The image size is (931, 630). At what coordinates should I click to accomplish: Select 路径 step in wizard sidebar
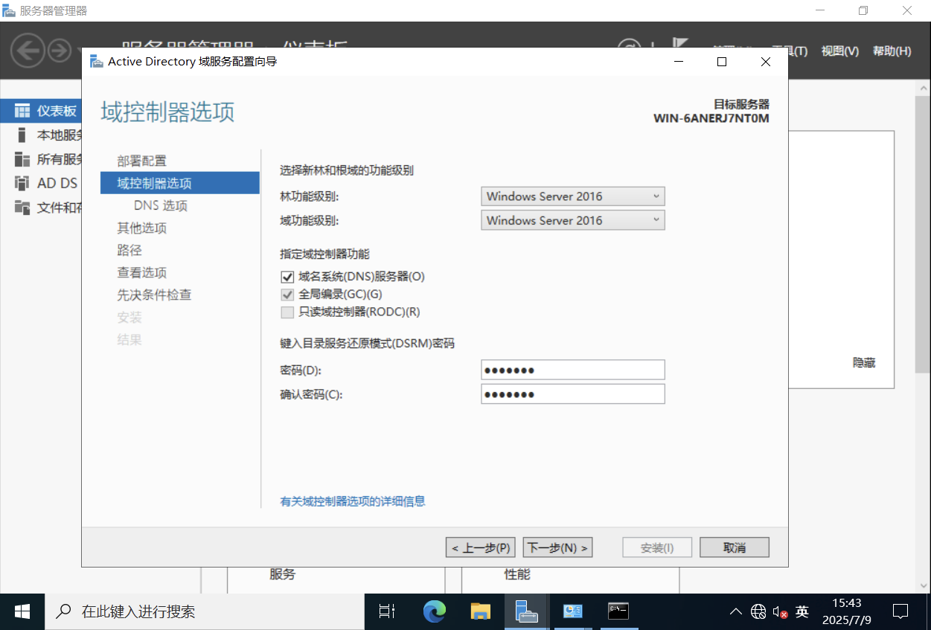[129, 250]
